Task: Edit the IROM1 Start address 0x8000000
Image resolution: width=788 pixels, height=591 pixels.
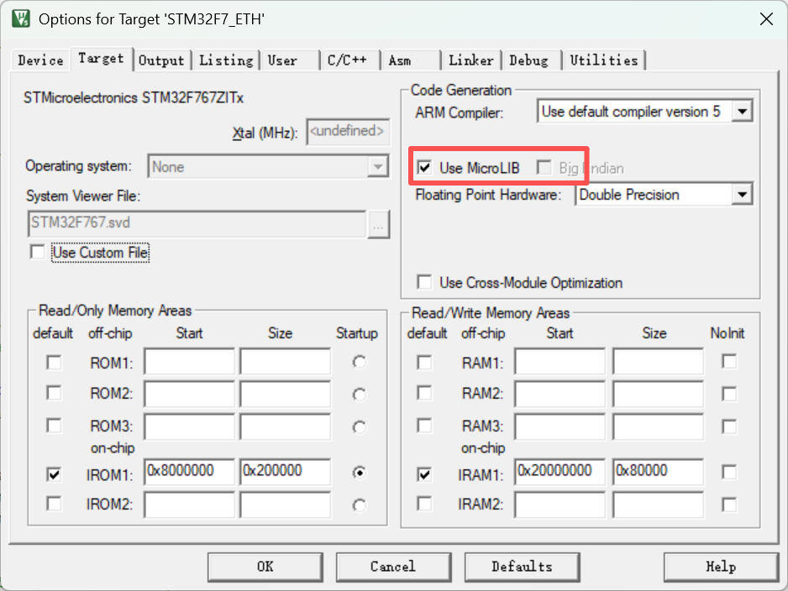Action: coord(189,472)
